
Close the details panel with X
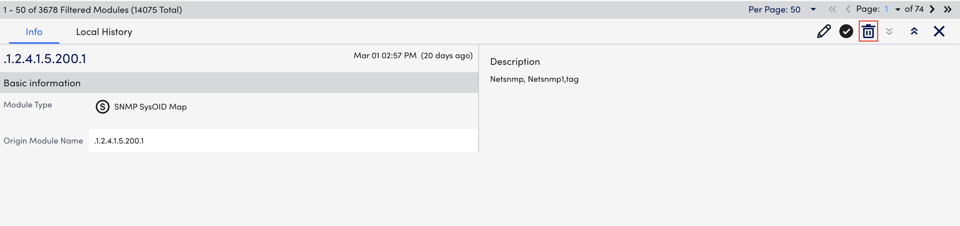click(x=939, y=31)
